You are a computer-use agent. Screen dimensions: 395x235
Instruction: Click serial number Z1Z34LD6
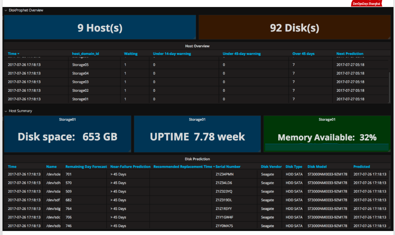pos(224,183)
